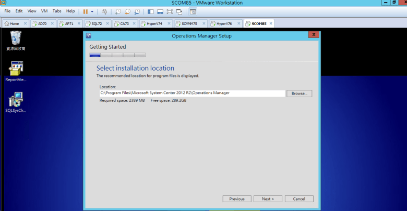Enter full screen mode via toolbar icon
Screen dimensions: 407x211
pyautogui.click(x=170, y=11)
